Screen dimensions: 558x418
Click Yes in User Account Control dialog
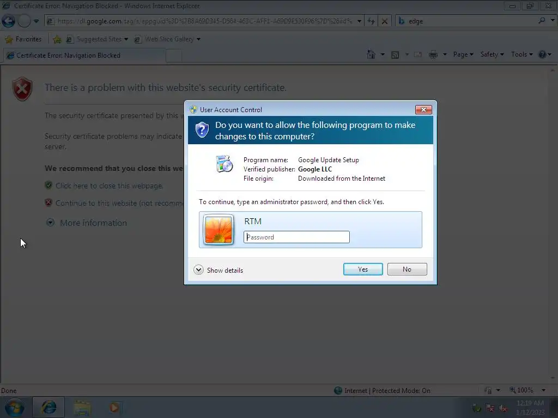(362, 269)
